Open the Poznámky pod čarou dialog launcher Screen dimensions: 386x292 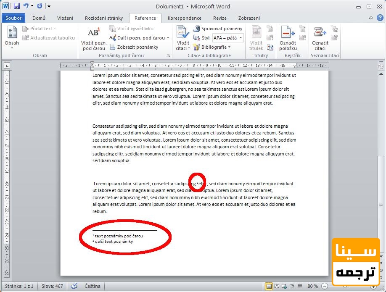click(168, 55)
